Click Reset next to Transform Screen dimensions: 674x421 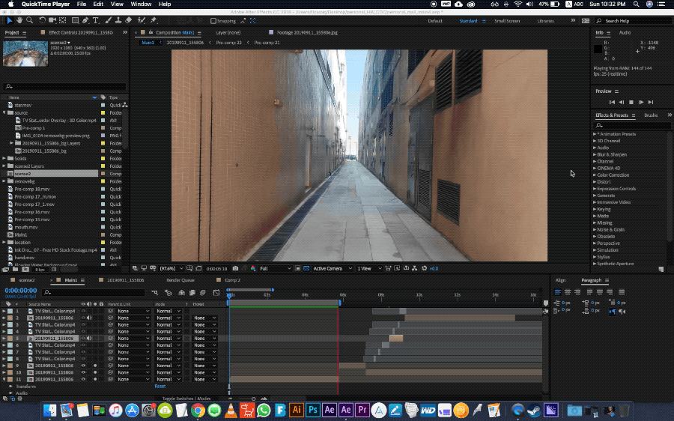(160, 386)
